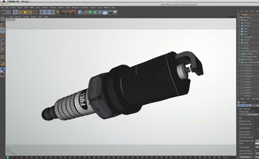The width and height of the screenshot is (259, 159).
Task: Open Render Settings icon
Action: [x=73, y=12]
